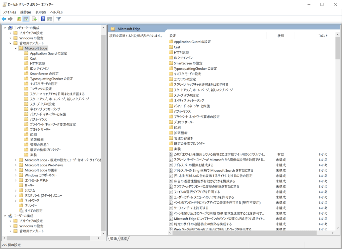342x249 pixels.
Task: Collapse the ユーザーの構成 node
Action: 5,216
